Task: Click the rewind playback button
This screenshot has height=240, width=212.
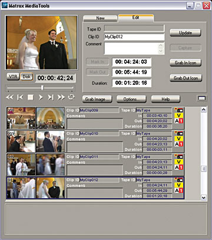Action: tap(9, 97)
